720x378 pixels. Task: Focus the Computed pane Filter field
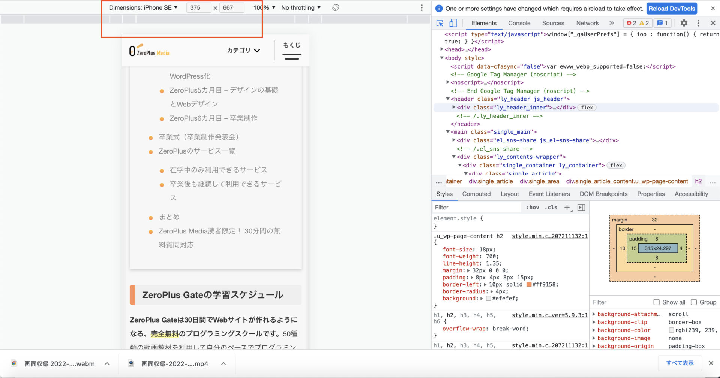click(x=621, y=302)
